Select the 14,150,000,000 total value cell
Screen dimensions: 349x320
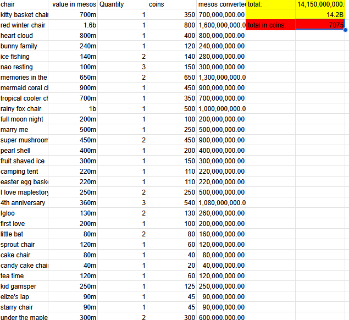click(x=320, y=4)
